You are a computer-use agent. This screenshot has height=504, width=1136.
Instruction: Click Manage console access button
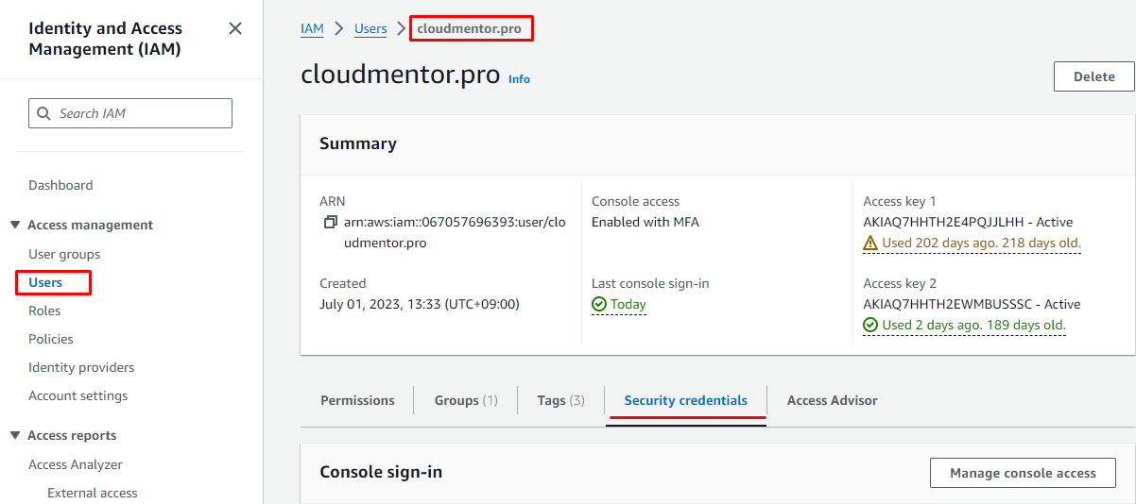tap(1023, 473)
